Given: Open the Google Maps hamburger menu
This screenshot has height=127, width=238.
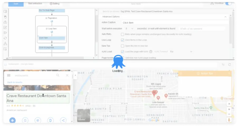Looking at the screenshot, I should pos(9,75).
